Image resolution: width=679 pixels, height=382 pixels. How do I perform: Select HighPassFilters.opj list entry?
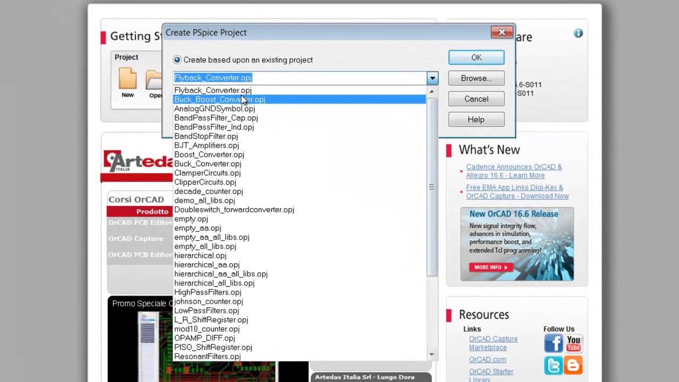pyautogui.click(x=300, y=292)
